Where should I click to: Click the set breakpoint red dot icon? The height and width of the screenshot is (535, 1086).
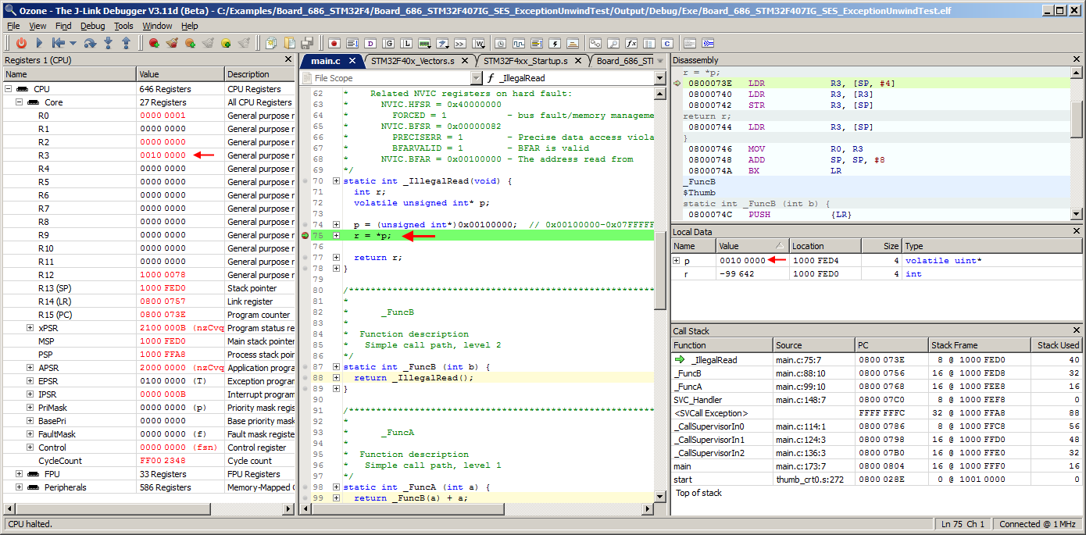coord(154,43)
